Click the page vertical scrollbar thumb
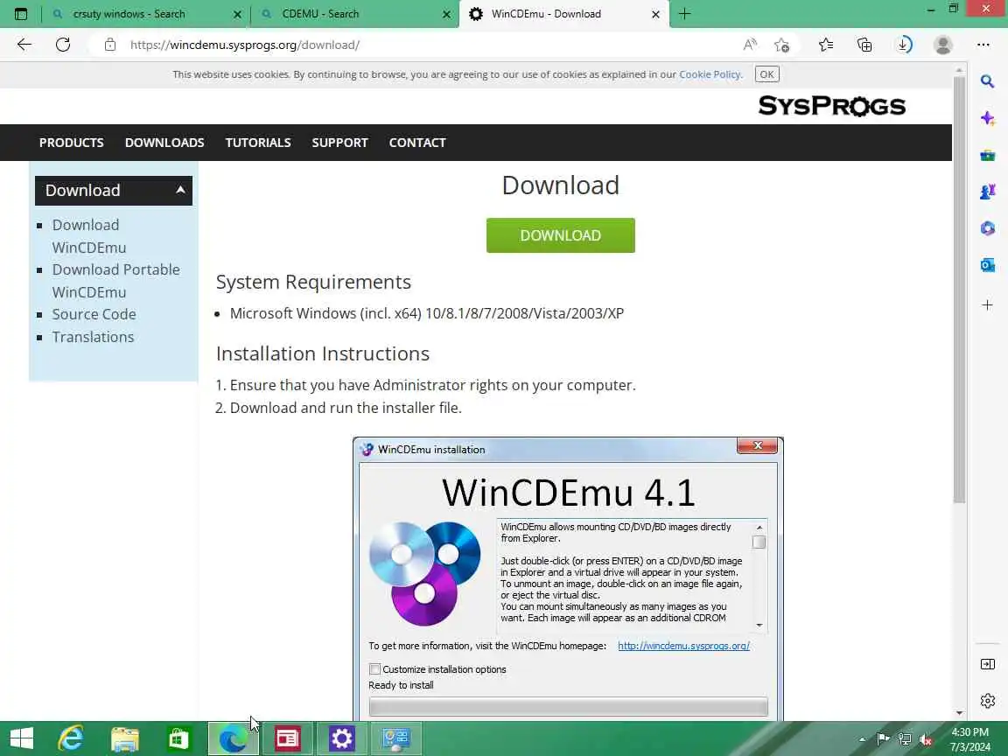The image size is (1008, 756). tap(959, 290)
